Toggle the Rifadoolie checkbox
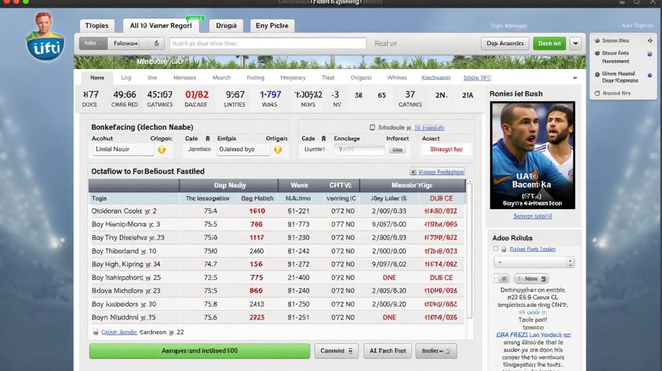This screenshot has height=371, width=662. (x=372, y=127)
